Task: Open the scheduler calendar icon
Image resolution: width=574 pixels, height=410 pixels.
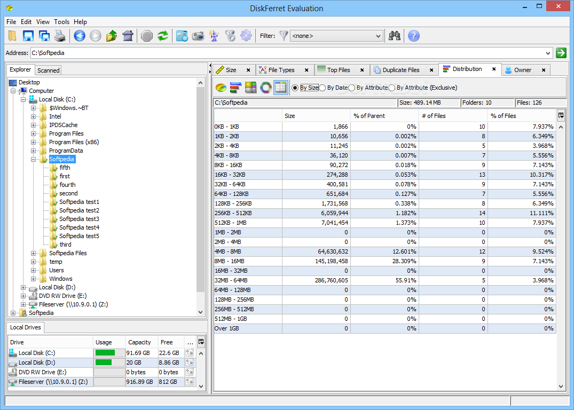Action: [182, 36]
